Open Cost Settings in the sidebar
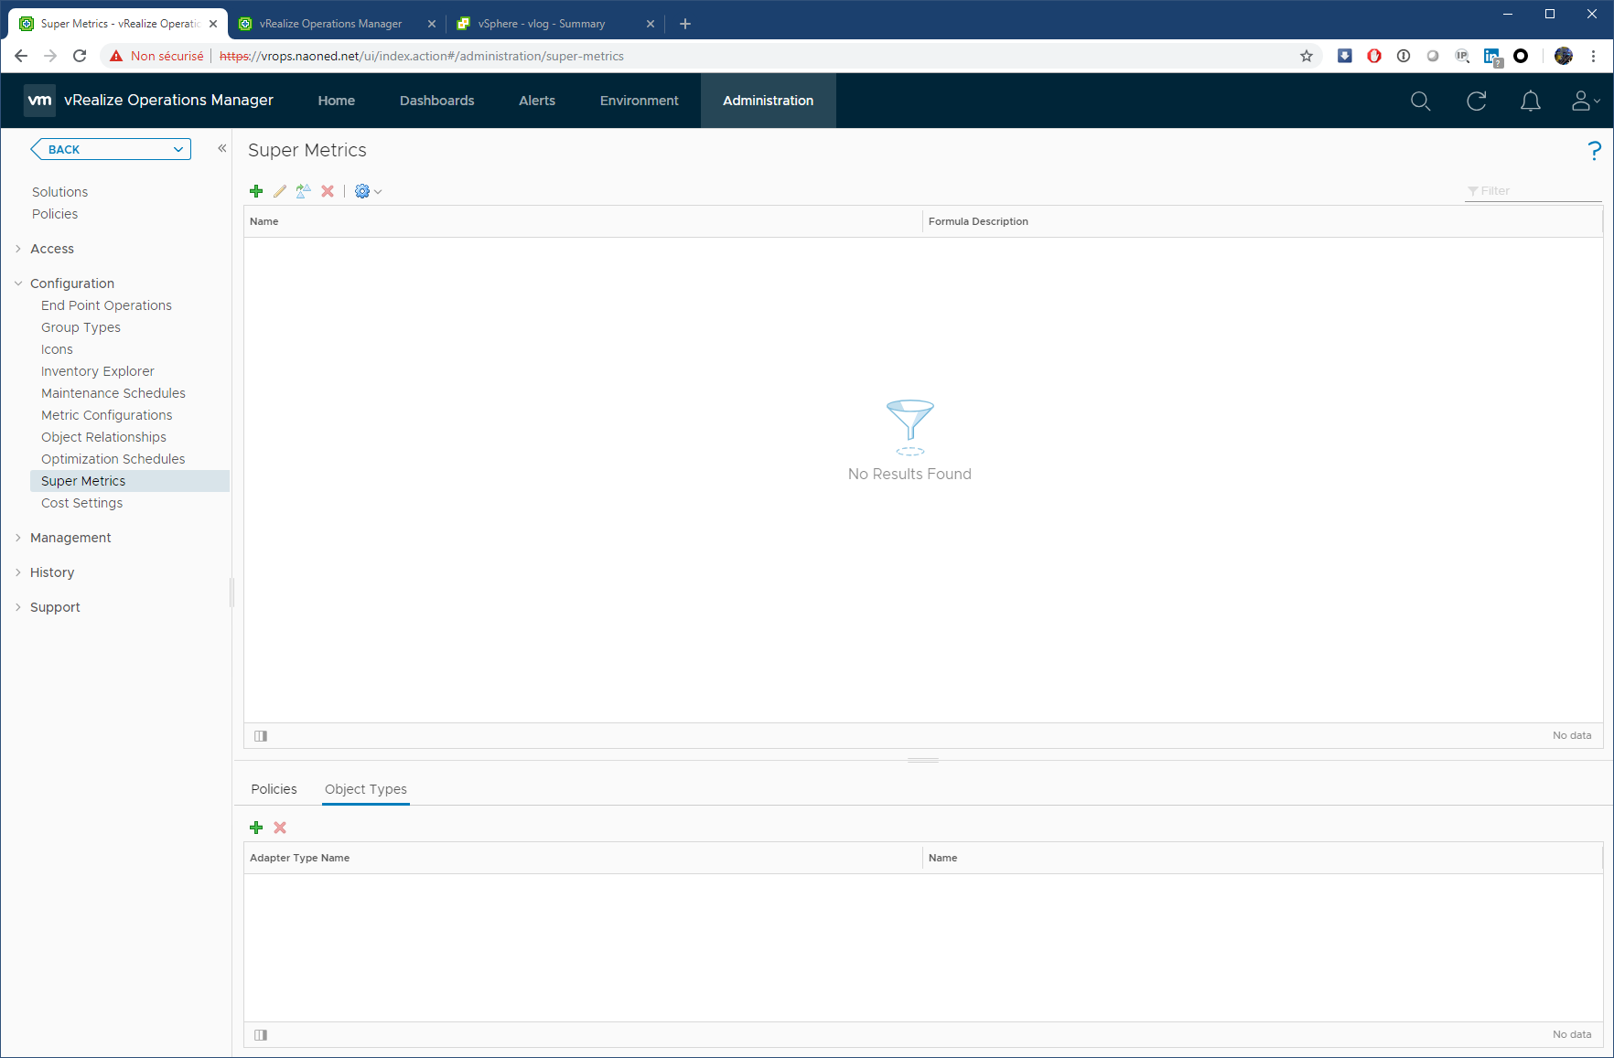 (81, 503)
